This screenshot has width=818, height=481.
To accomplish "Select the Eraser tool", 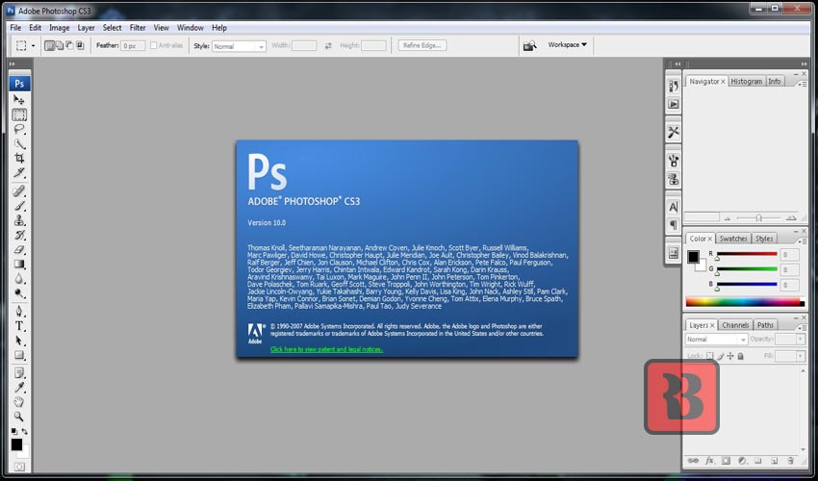I will (19, 249).
